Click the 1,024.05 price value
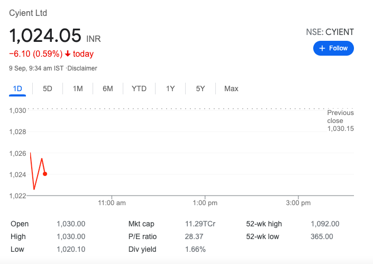This screenshot has width=373, height=264. point(45,36)
